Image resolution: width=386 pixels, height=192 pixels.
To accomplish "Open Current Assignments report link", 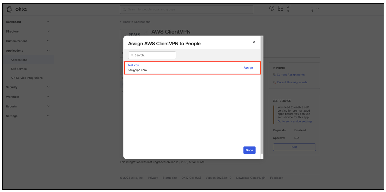I will tap(290, 75).
